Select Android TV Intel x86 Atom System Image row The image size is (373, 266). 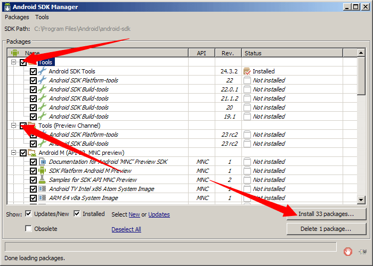click(182, 189)
